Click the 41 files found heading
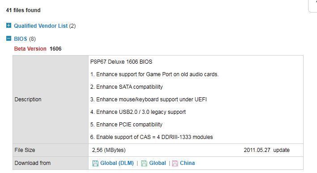The height and width of the screenshot is (173, 317). click(23, 10)
